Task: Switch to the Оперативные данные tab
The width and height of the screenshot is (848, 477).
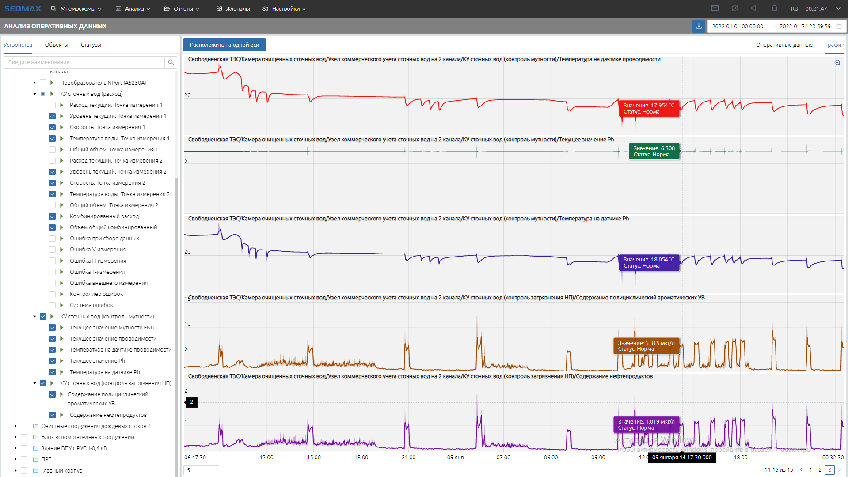Action: coord(784,45)
